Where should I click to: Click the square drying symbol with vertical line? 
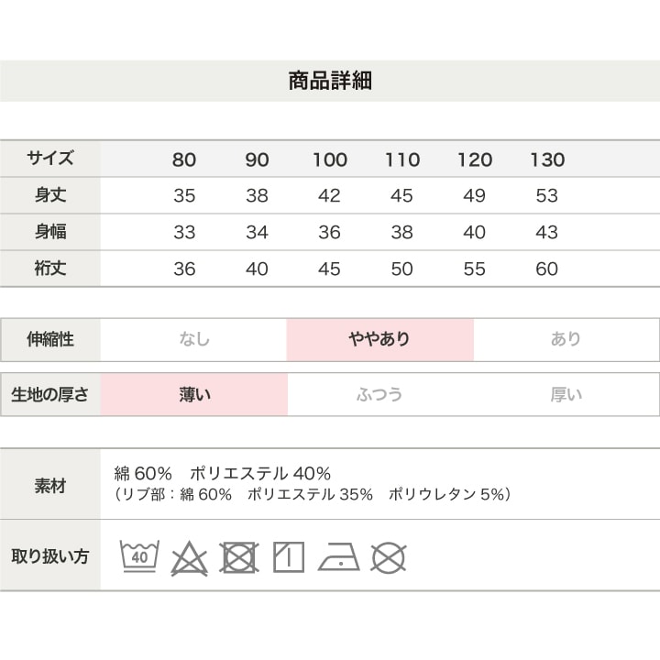[289, 557]
